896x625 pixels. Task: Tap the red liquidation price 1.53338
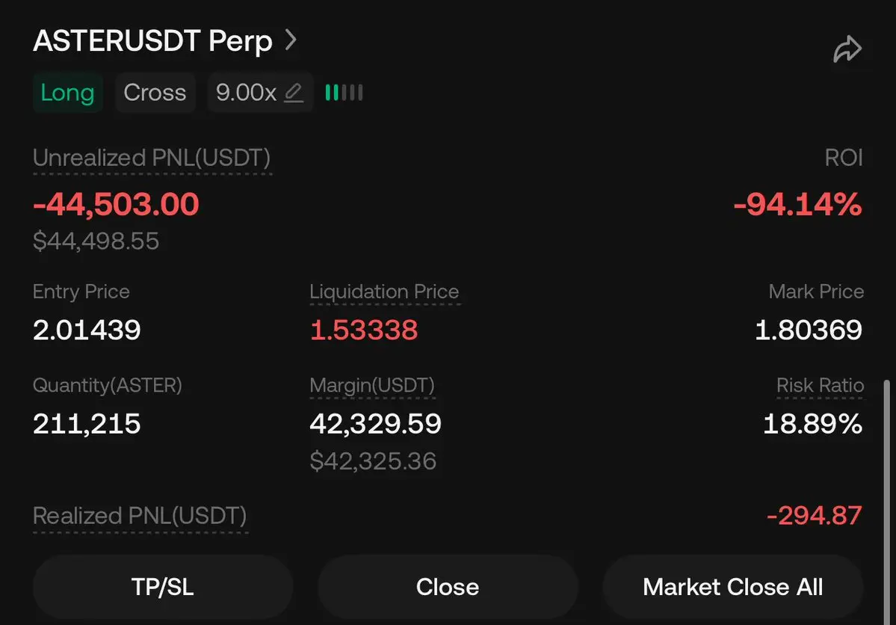click(x=364, y=330)
